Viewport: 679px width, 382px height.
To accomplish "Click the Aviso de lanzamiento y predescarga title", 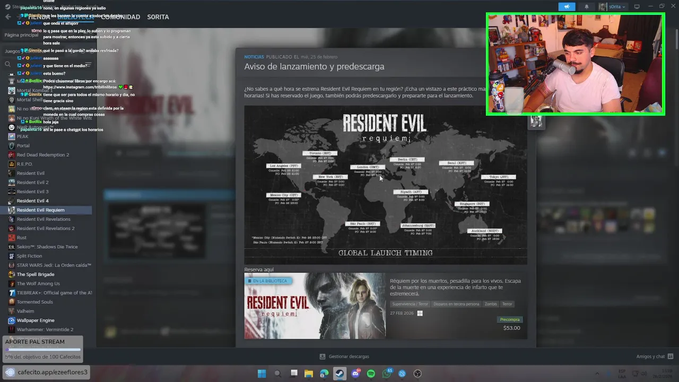I will tap(314, 66).
